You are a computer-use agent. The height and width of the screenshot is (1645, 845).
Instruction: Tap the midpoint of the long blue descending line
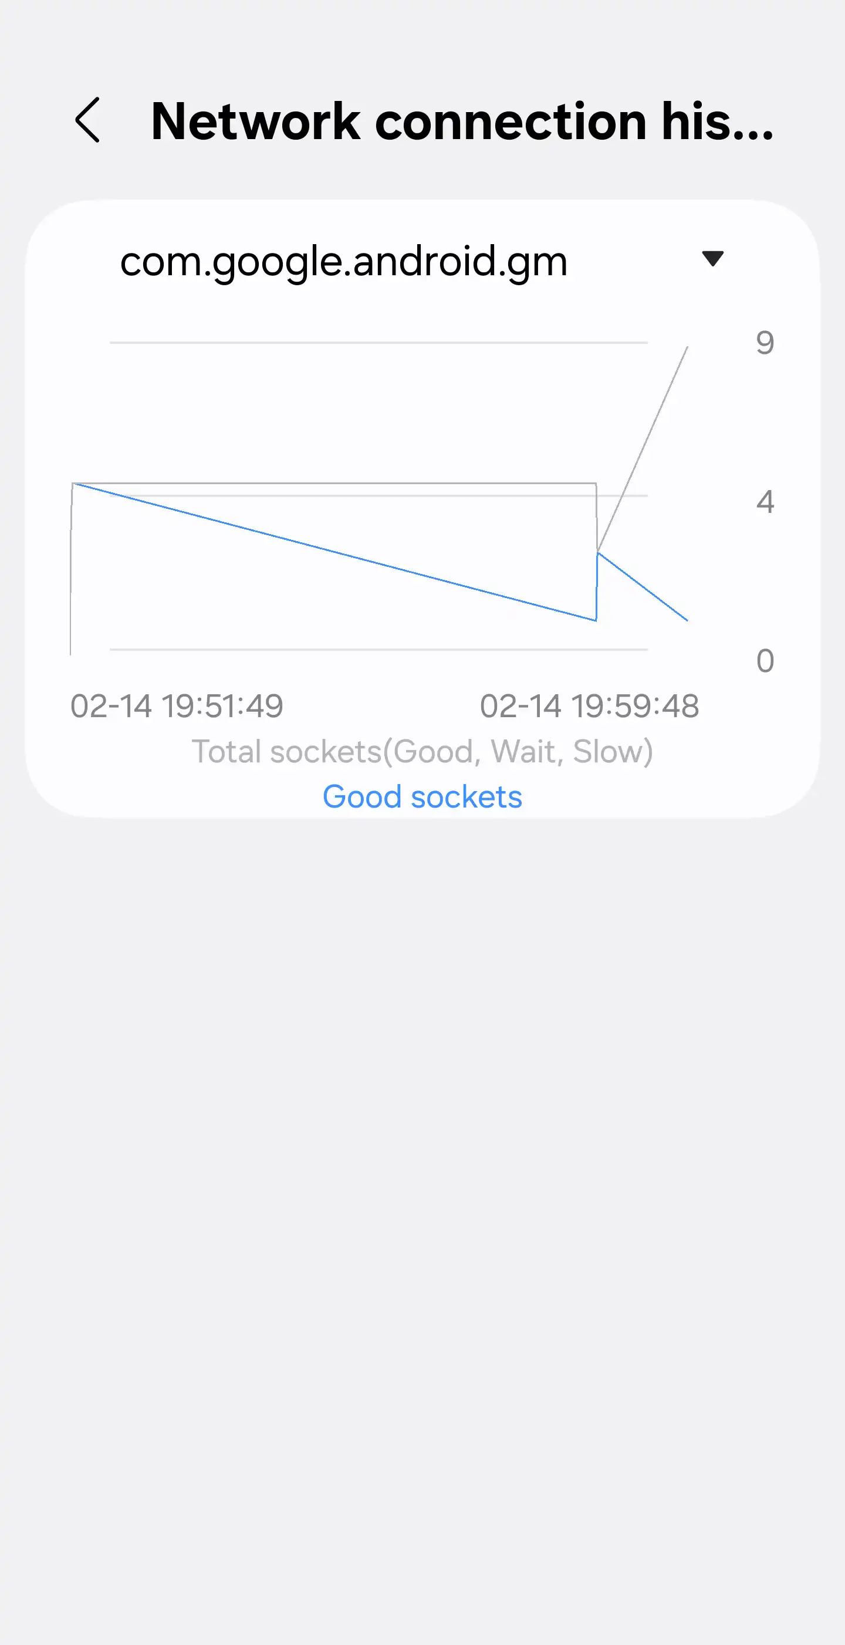pyautogui.click(x=335, y=552)
